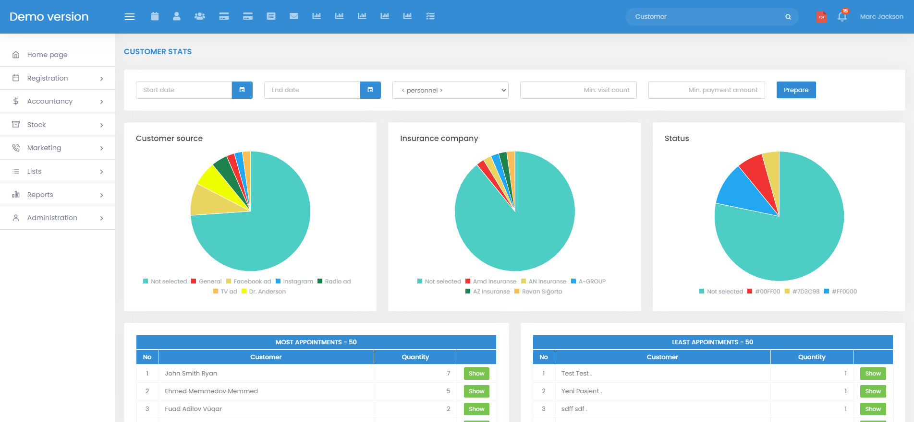
Task: Expand the Reports sidebar section
Action: 58,195
